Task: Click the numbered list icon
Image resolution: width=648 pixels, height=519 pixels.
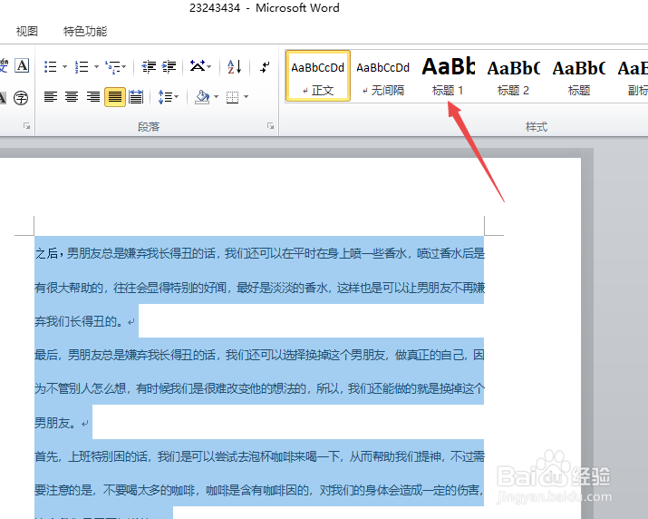Action: 82,66
